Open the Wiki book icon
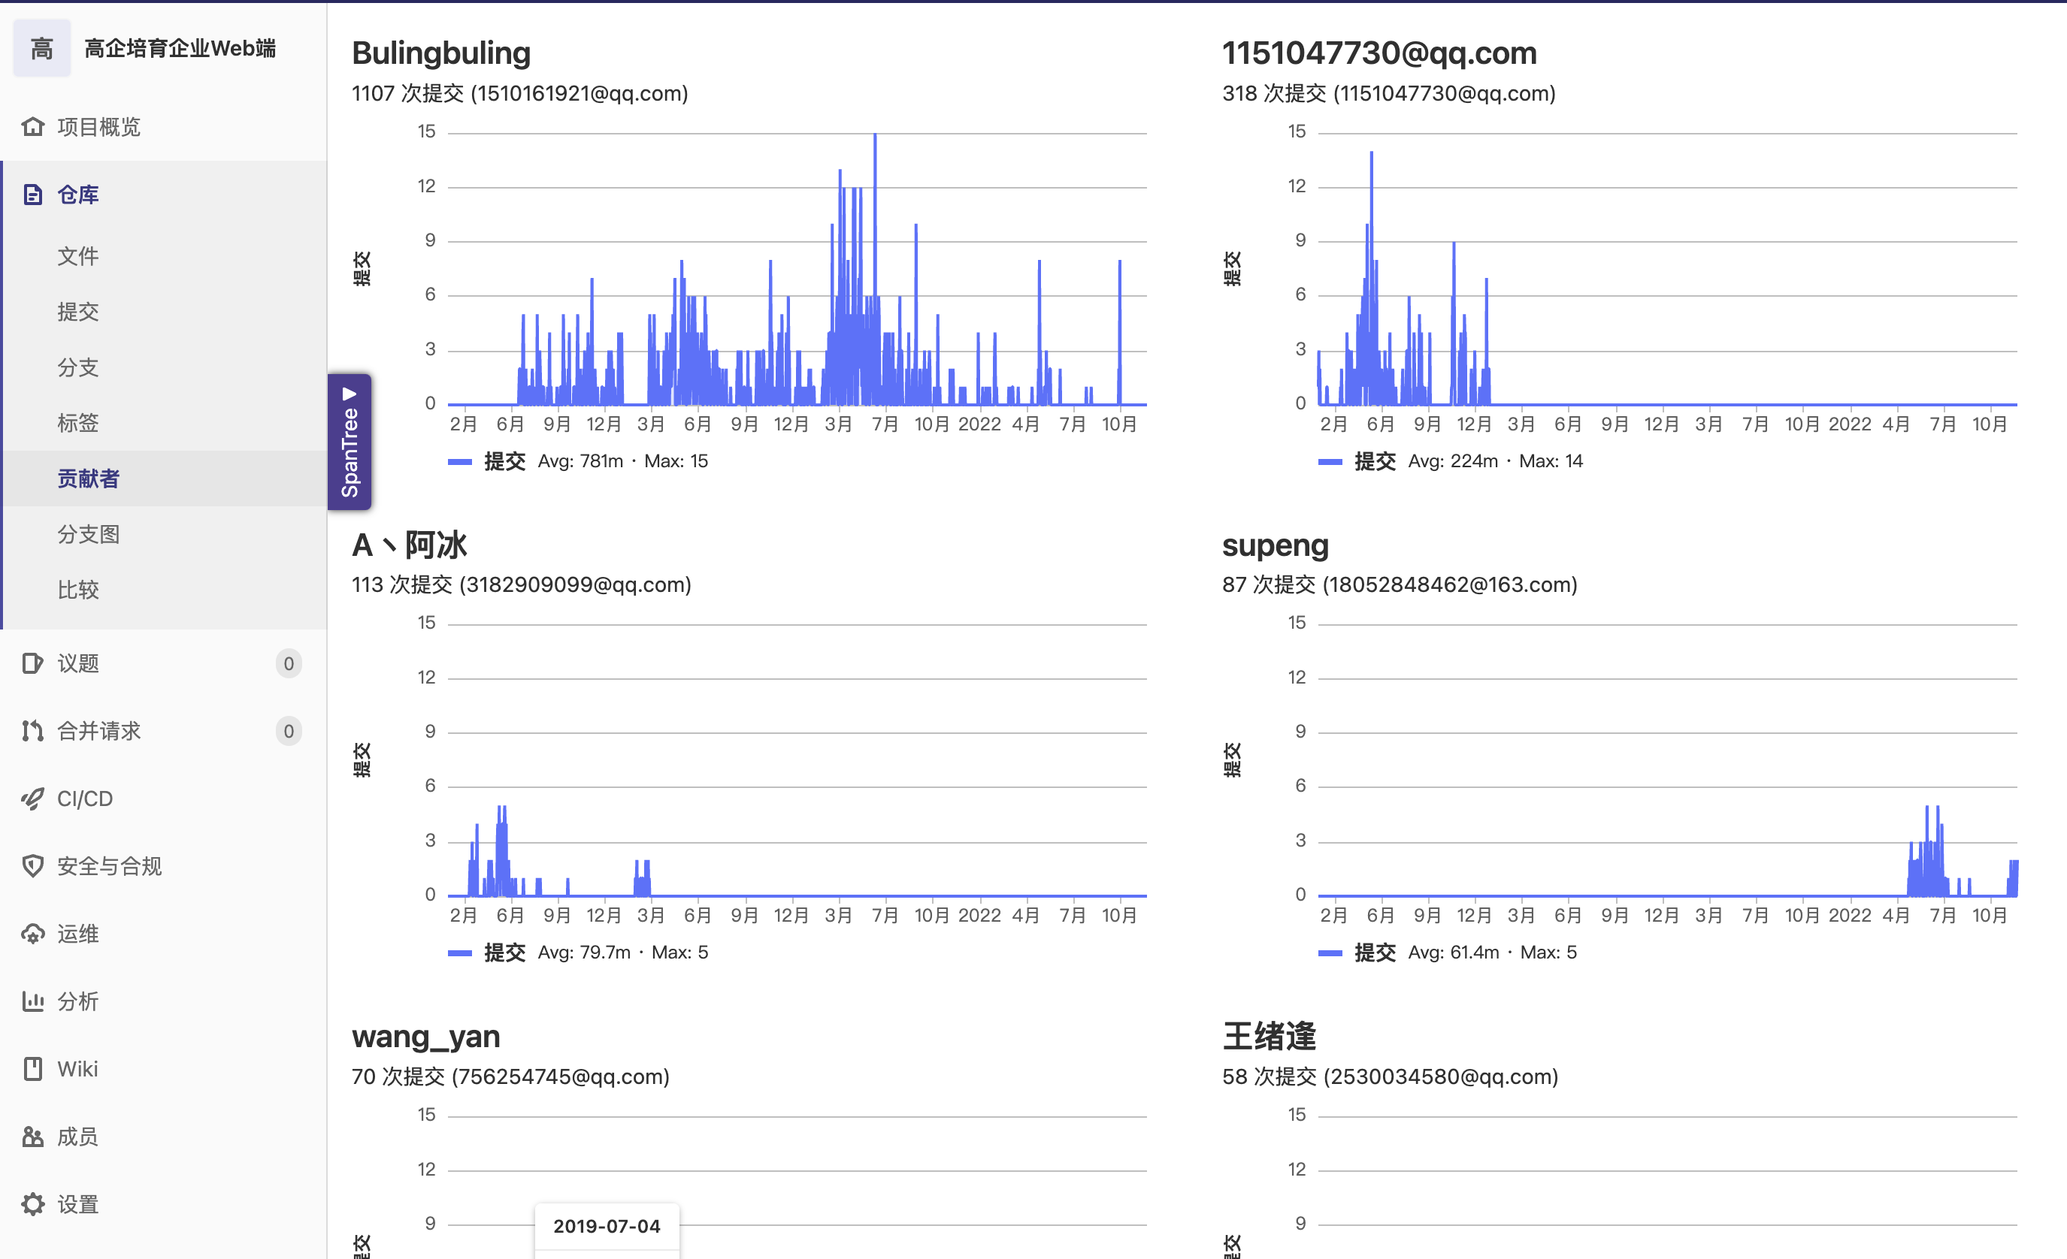The image size is (2067, 1259). (33, 1069)
